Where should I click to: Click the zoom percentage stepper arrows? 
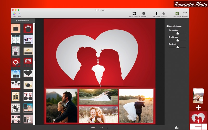(107, 127)
